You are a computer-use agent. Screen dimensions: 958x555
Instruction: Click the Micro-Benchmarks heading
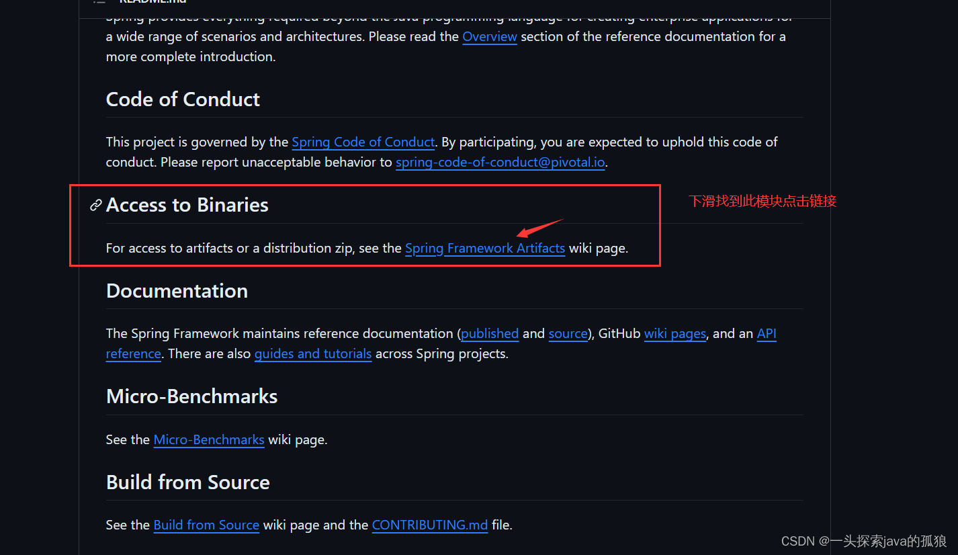(x=192, y=396)
